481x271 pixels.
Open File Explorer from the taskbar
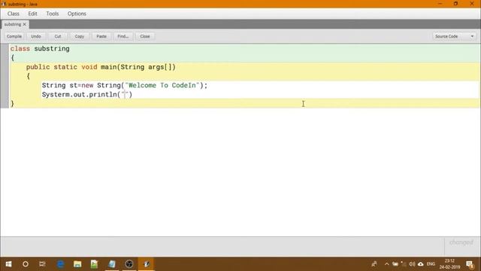pyautogui.click(x=77, y=264)
